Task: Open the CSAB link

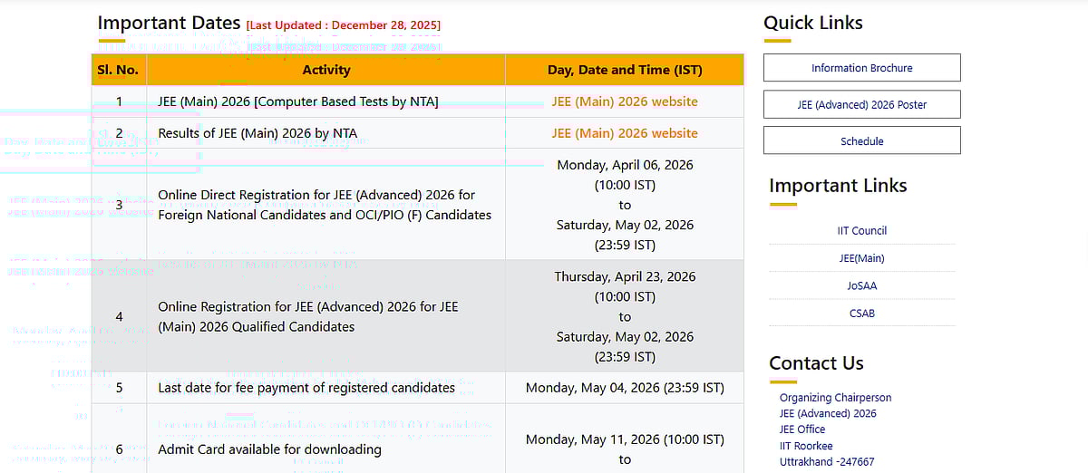Action: pos(861,314)
